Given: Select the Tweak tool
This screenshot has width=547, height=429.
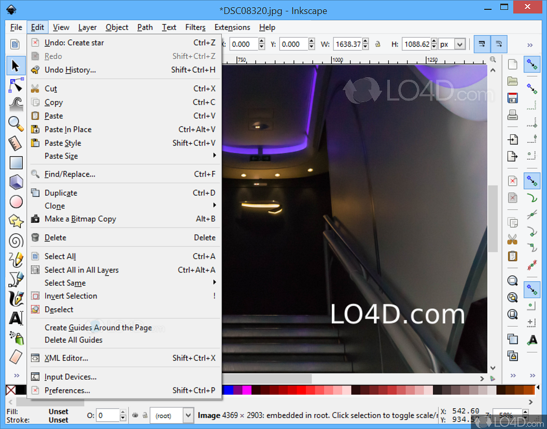Looking at the screenshot, I should tap(16, 104).
